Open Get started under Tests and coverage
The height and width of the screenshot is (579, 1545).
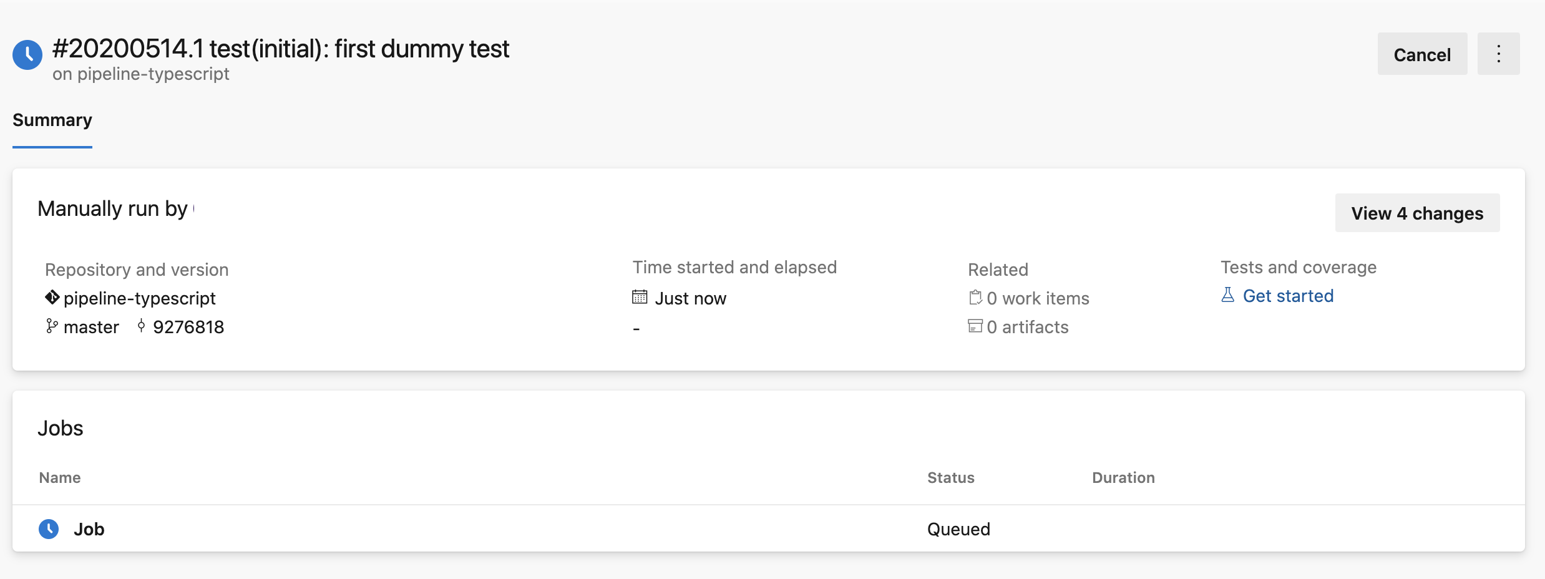tap(1288, 296)
